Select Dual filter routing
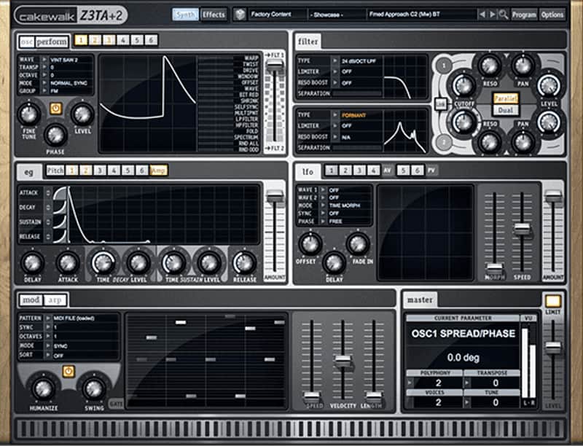 click(506, 110)
